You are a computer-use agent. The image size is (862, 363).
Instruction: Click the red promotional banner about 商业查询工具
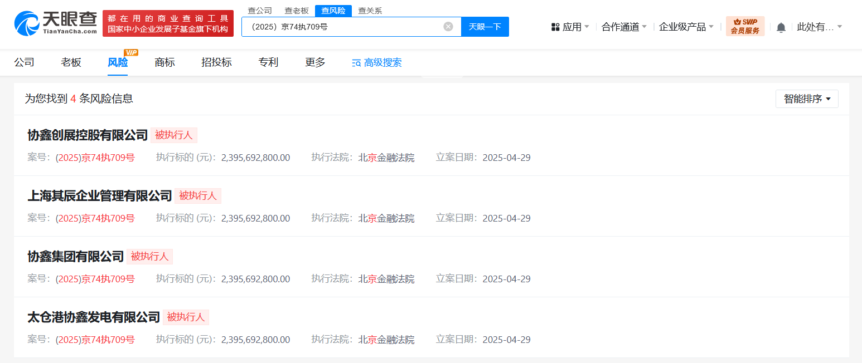coord(168,23)
